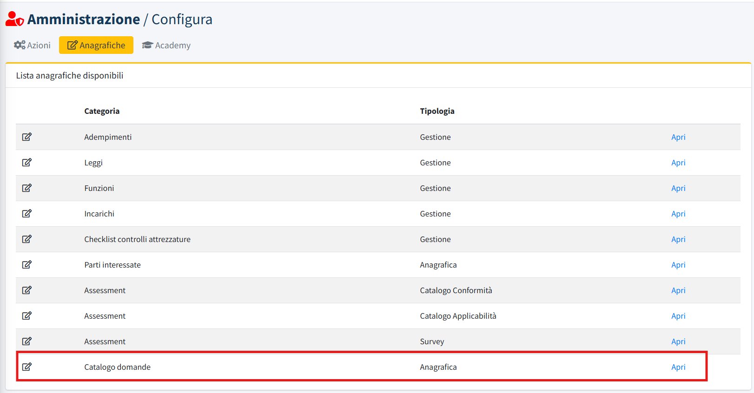Click edit icon for Checklist controlli attrezzature

pyautogui.click(x=27, y=239)
